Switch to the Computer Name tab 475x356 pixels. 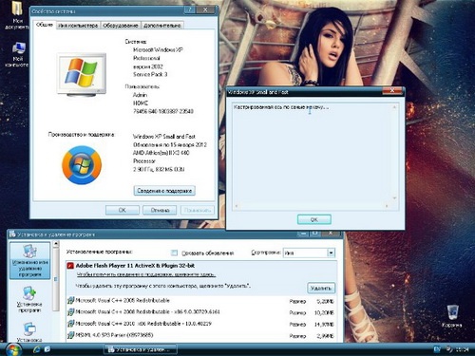pyautogui.click(x=78, y=26)
